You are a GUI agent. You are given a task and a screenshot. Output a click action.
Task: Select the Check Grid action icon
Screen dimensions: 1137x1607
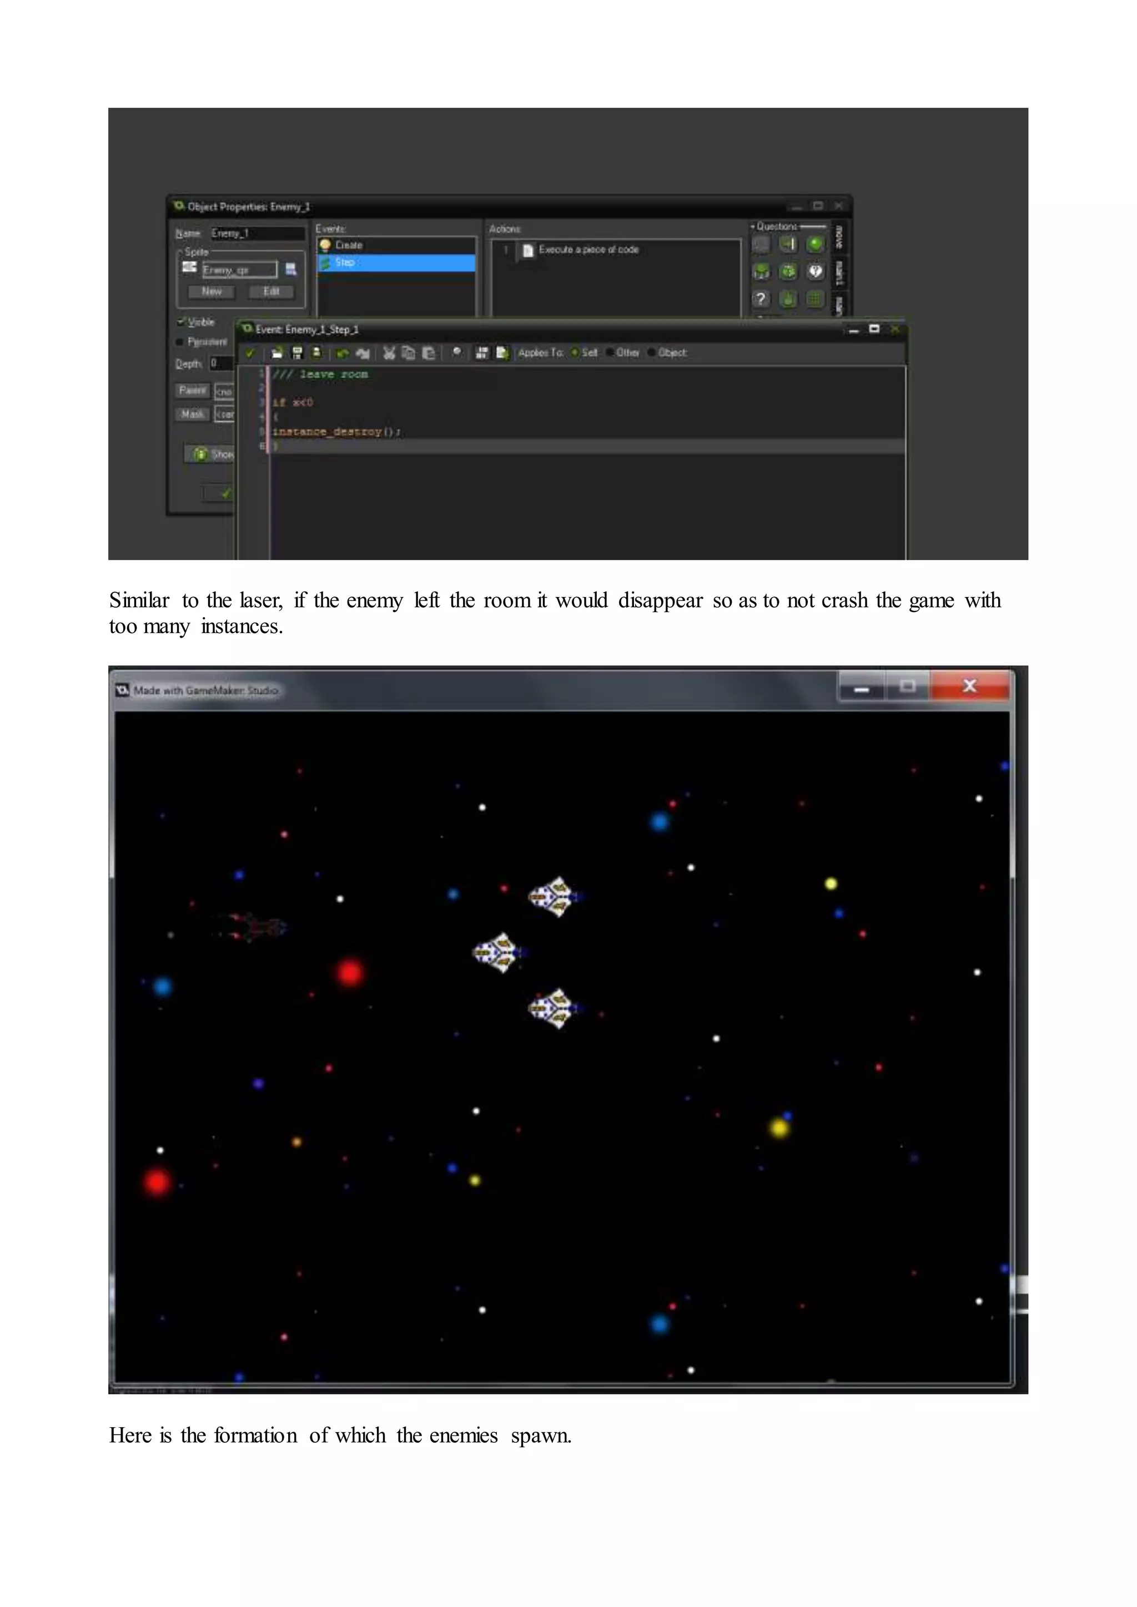click(x=815, y=299)
